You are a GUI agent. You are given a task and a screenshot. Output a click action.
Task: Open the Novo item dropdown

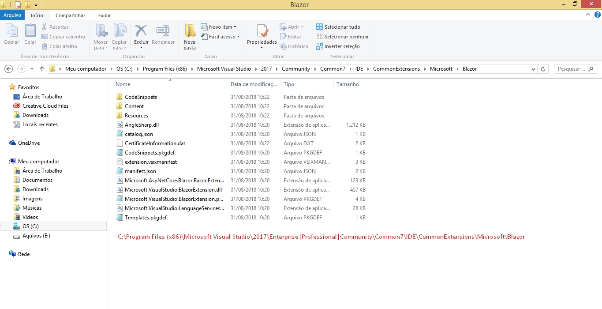[220, 27]
